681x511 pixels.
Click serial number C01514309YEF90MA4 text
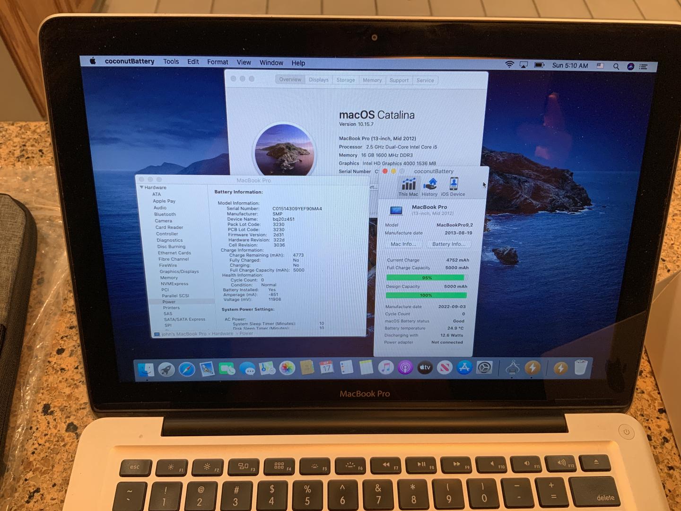coord(297,209)
